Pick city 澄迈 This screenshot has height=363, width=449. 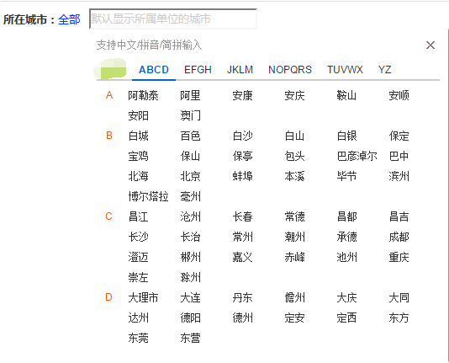(138, 257)
